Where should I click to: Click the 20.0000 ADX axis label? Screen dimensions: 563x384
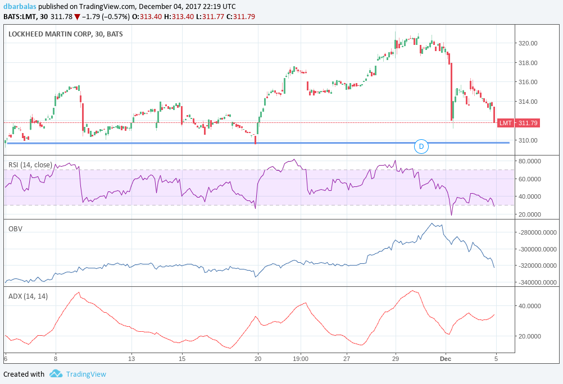click(x=529, y=337)
